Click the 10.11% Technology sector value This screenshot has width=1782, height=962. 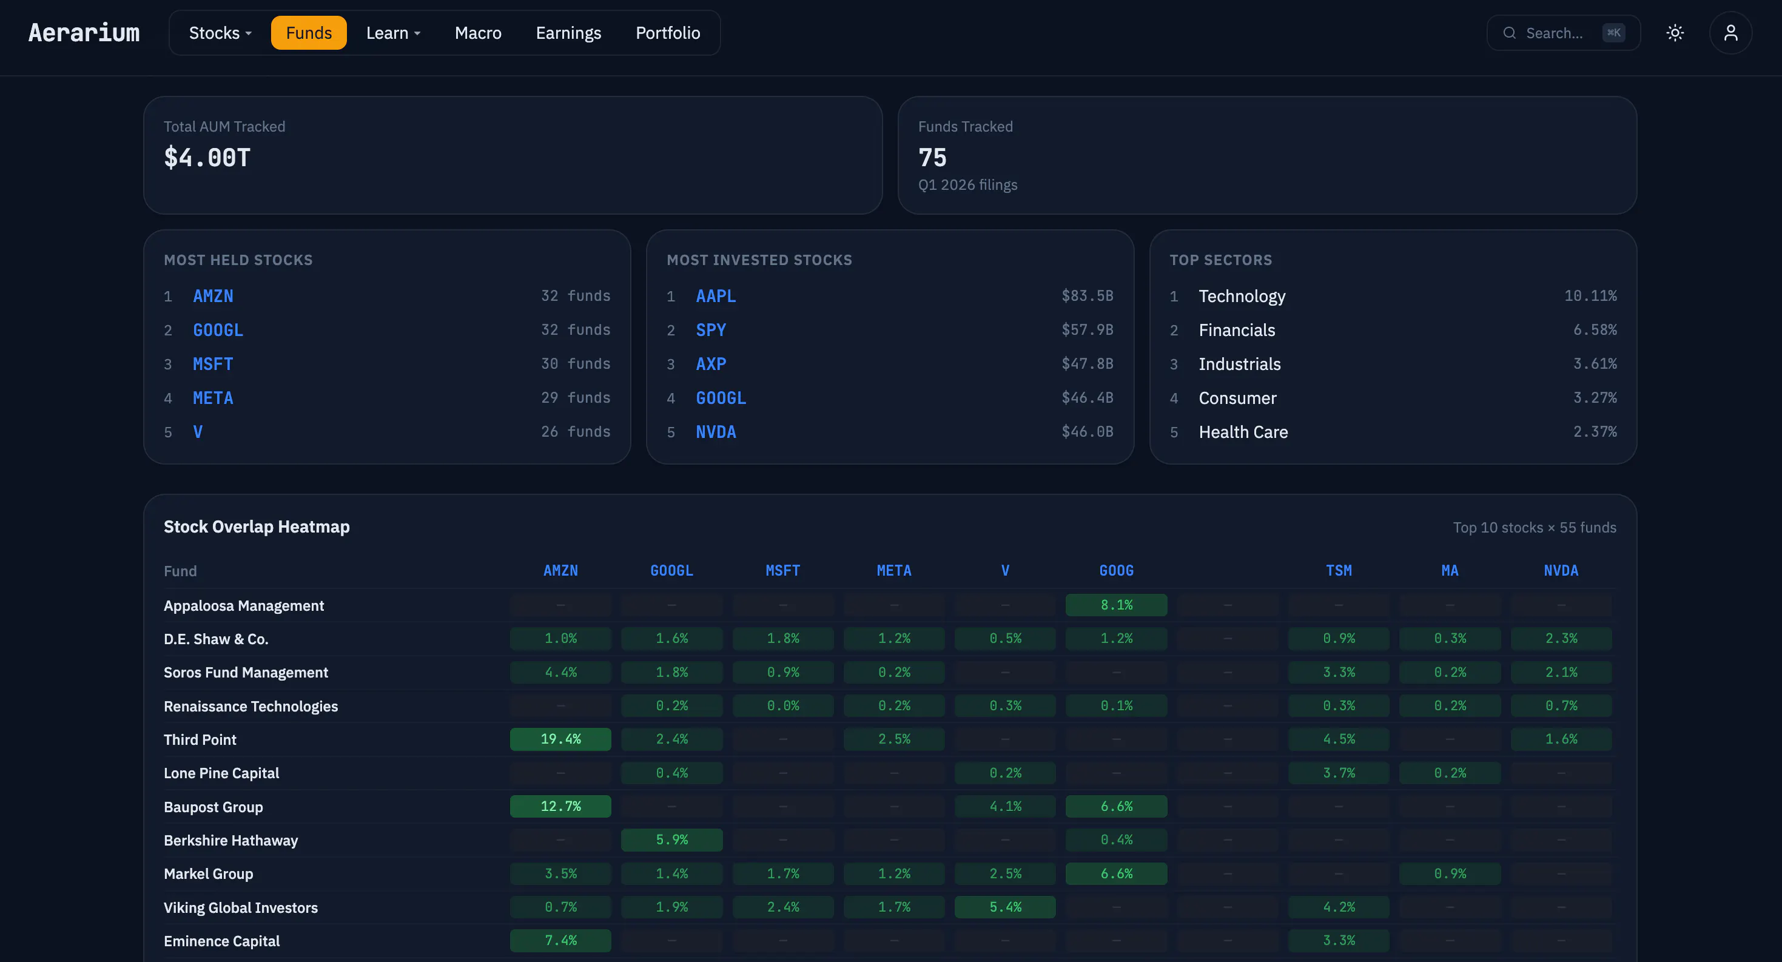[x=1590, y=296]
